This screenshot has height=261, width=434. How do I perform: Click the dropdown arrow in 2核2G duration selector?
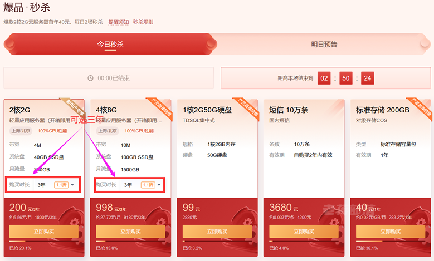(72, 185)
